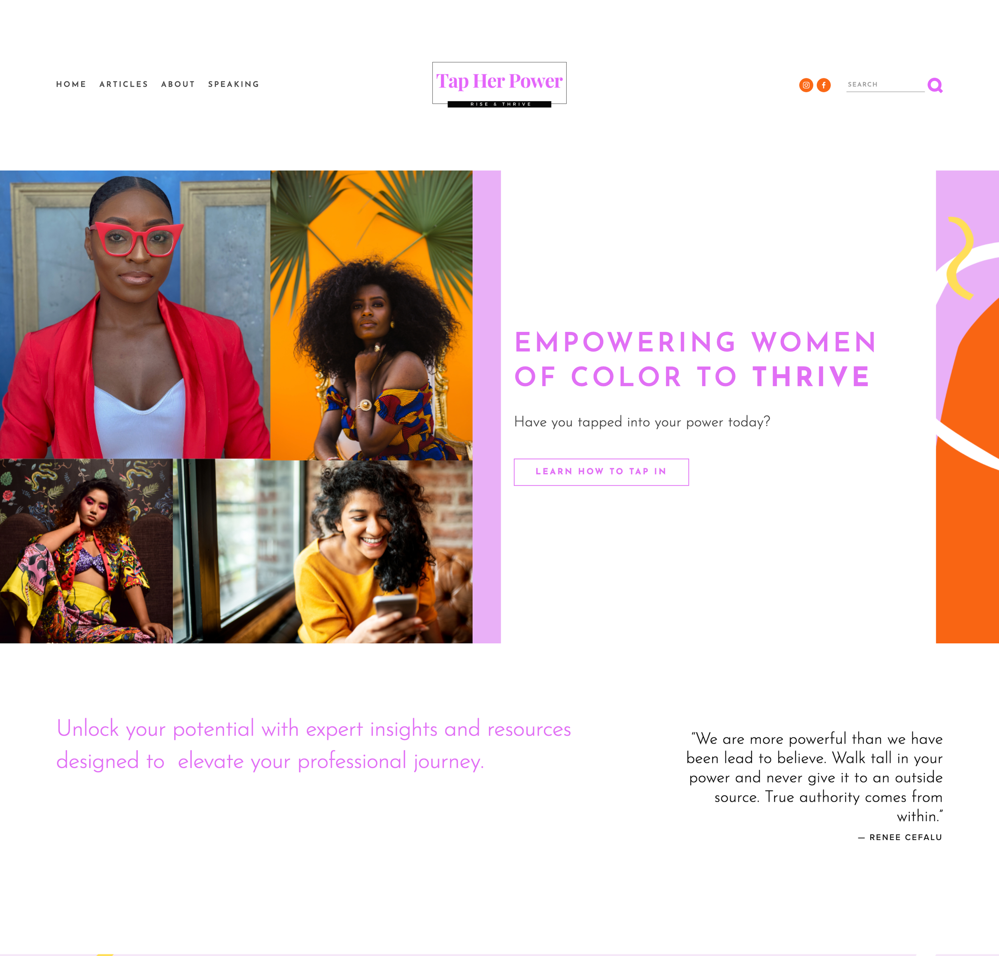Click the woman with red glasses photo
Viewport: 999px width, 956px height.
coord(135,314)
